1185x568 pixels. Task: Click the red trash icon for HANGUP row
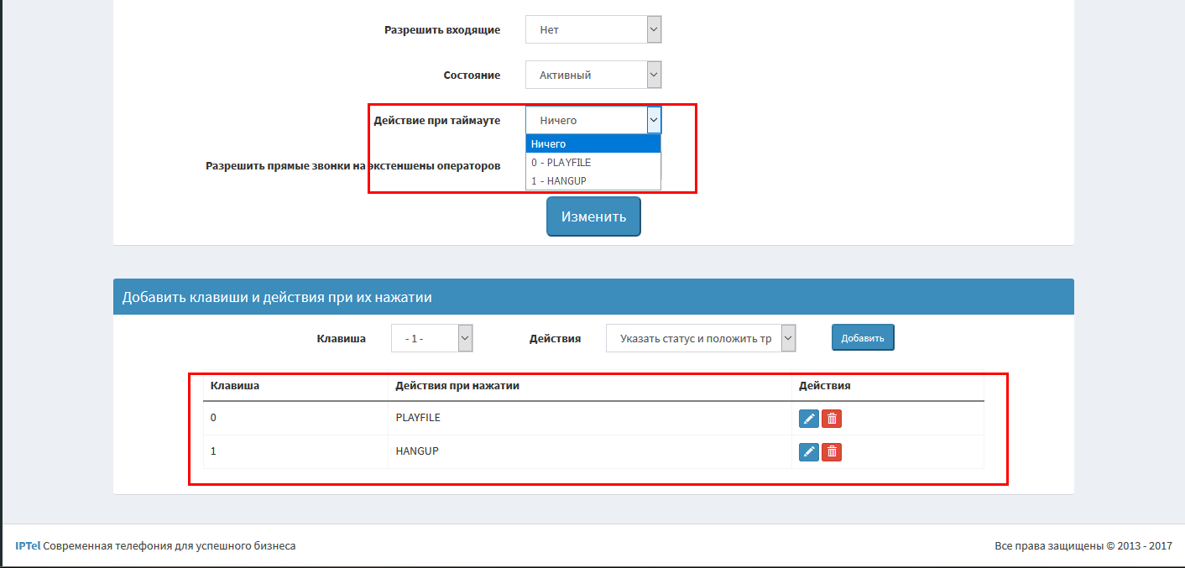tap(832, 452)
